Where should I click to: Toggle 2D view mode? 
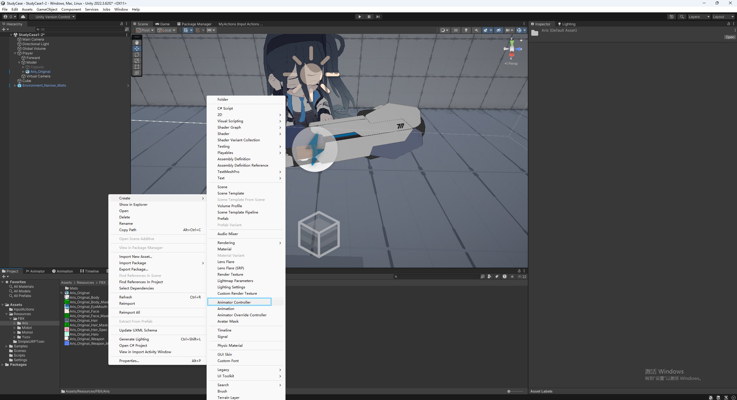point(456,30)
